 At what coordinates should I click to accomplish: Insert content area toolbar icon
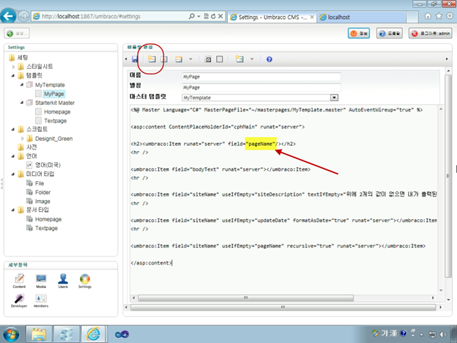click(179, 59)
